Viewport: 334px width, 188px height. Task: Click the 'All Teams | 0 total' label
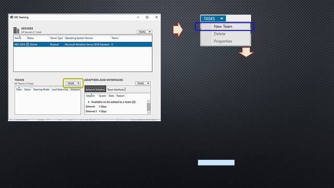coord(24,84)
